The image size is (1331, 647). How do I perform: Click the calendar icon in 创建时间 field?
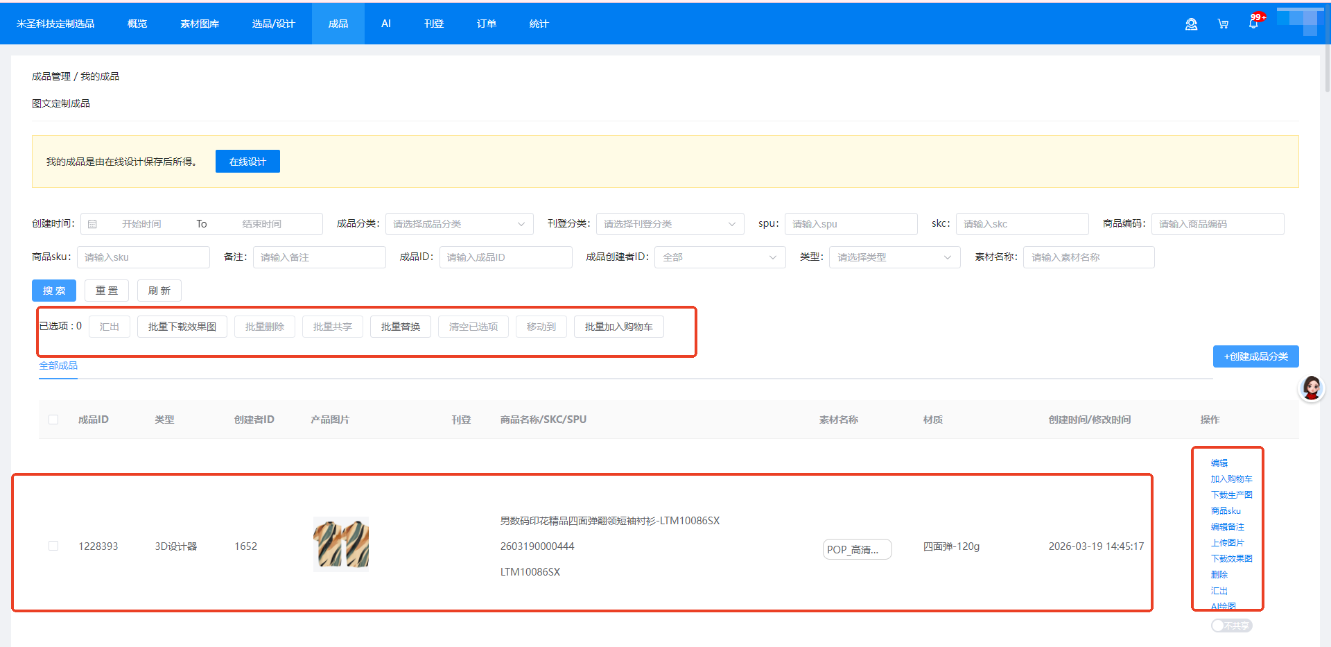(92, 224)
